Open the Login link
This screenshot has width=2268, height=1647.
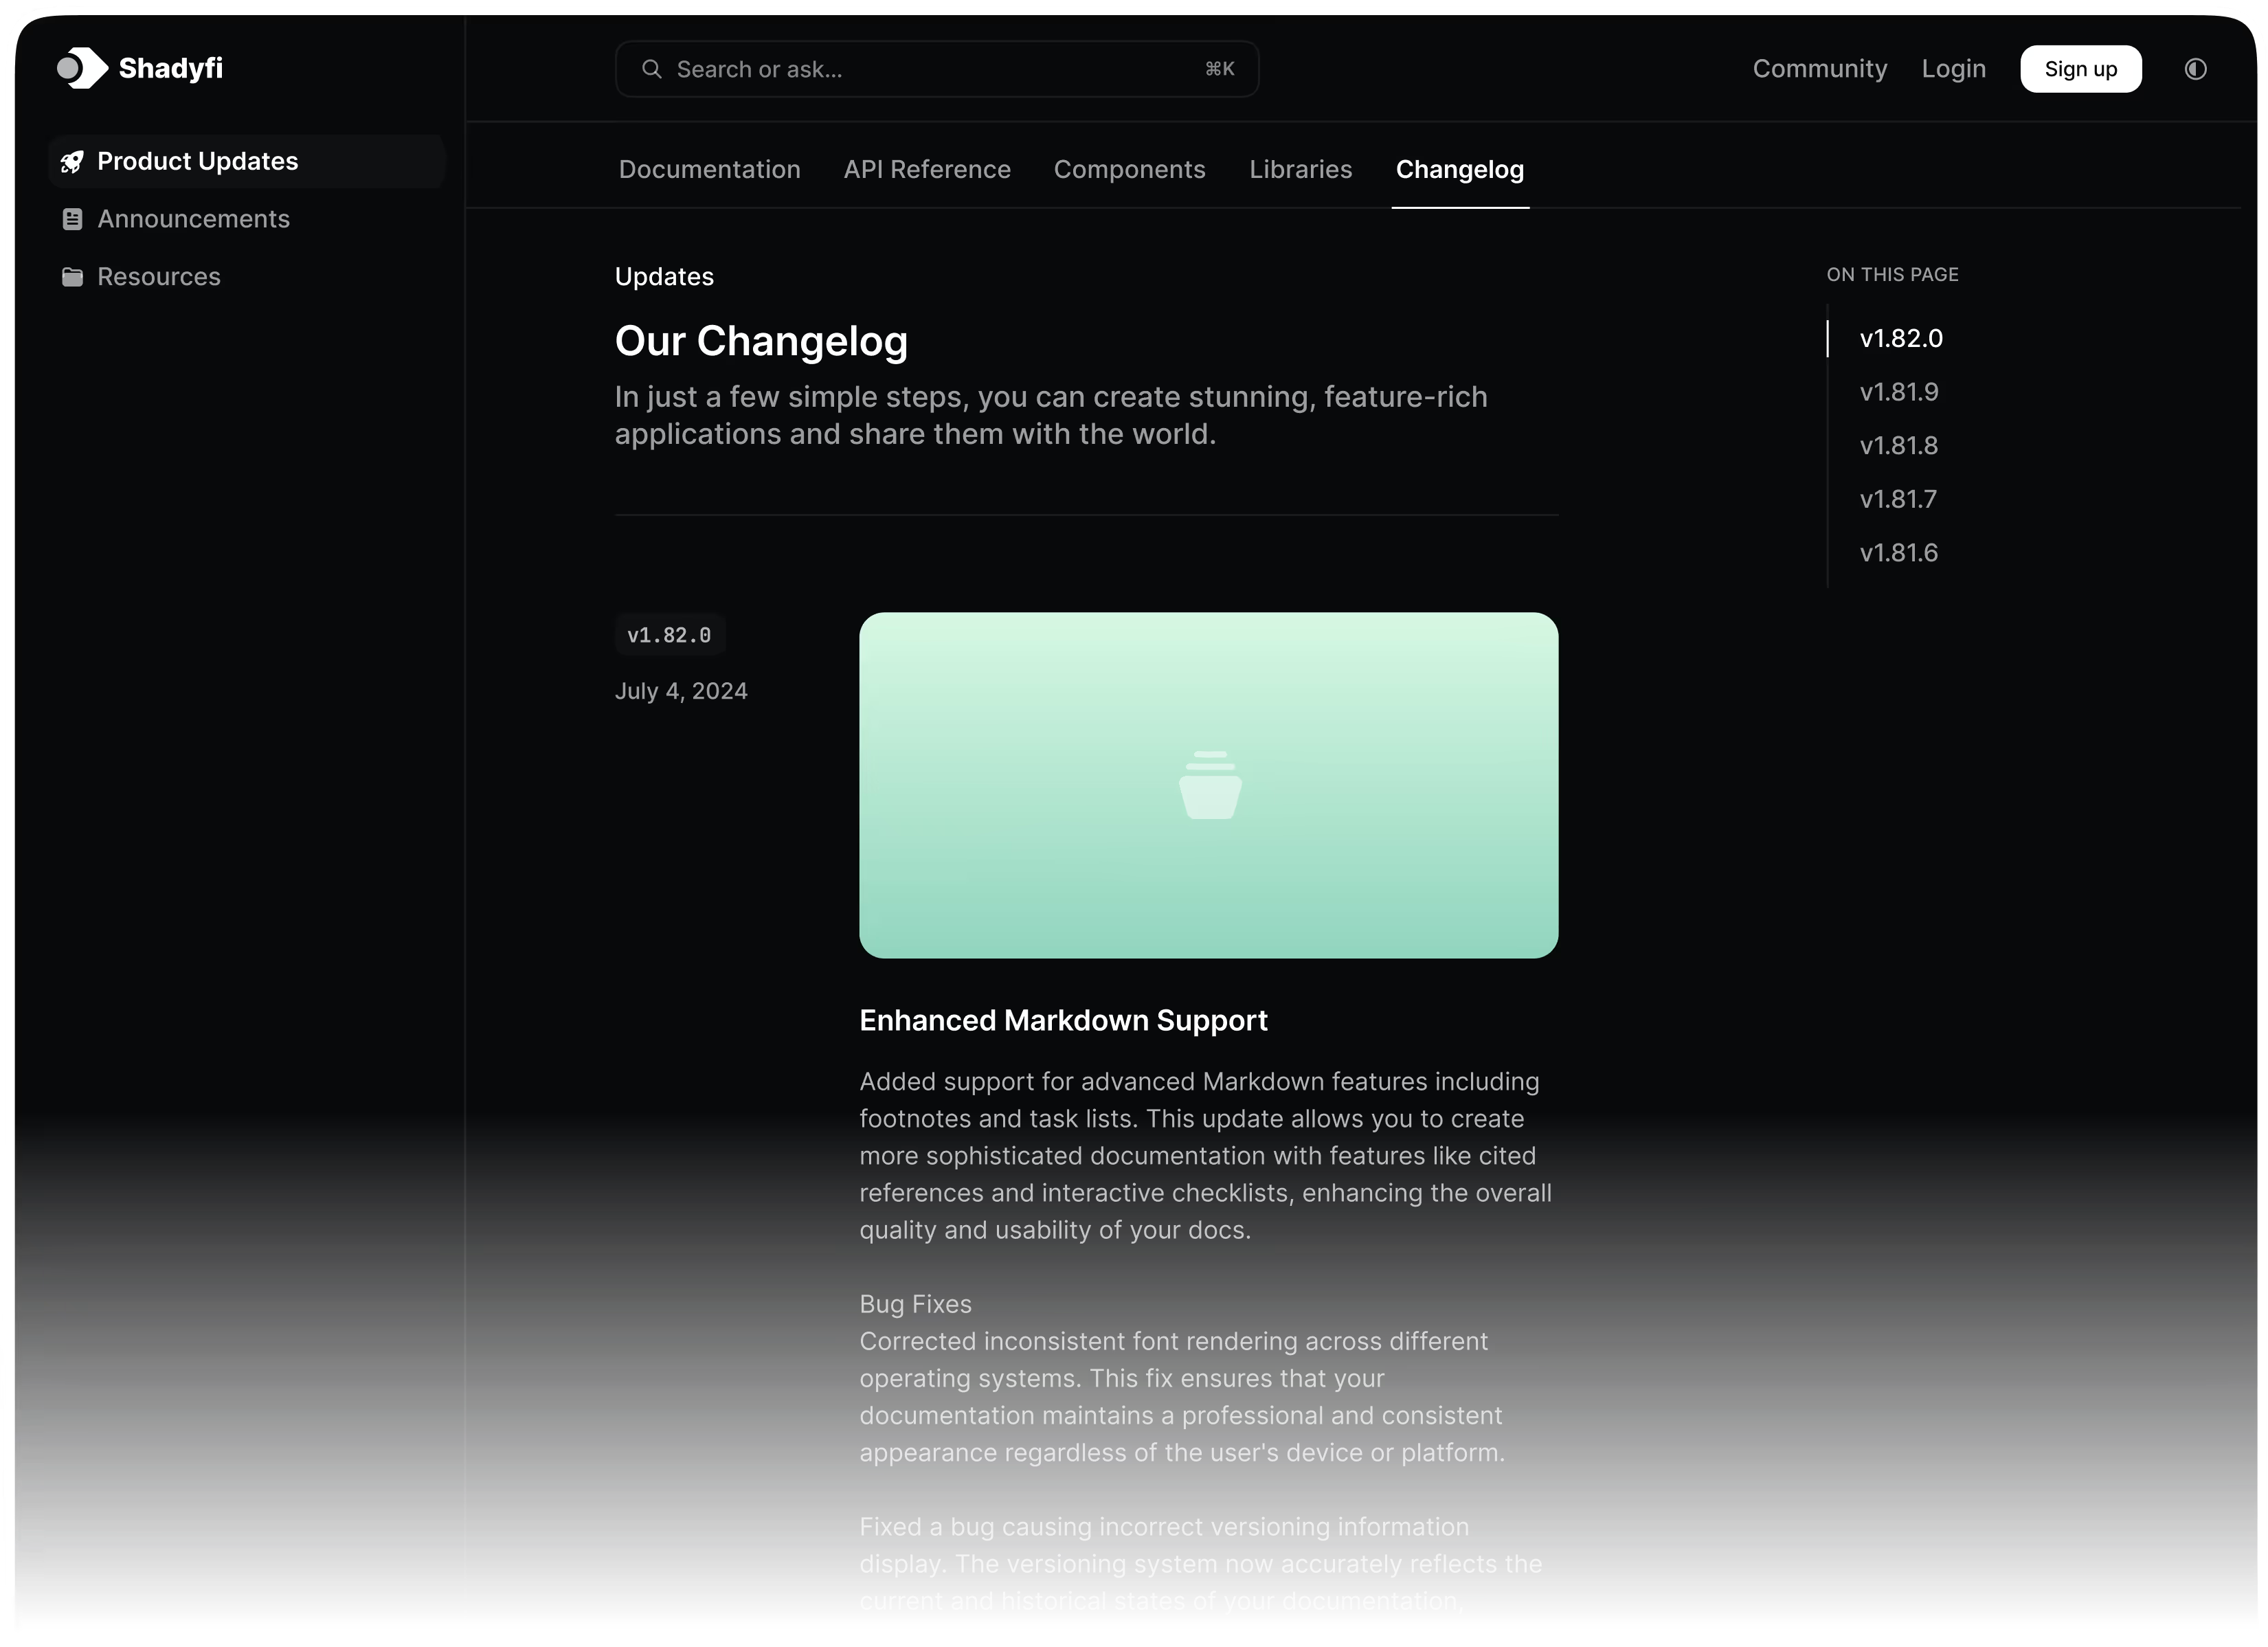(1953, 69)
